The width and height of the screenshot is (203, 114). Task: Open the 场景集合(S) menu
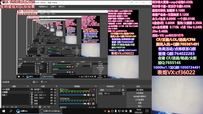[x=43, y=7]
